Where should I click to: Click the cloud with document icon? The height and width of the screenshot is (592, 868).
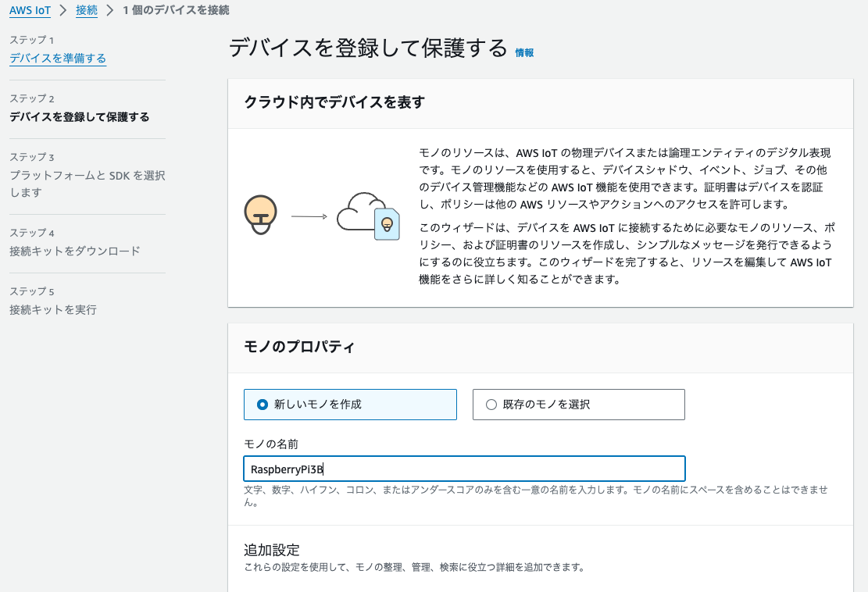click(x=368, y=216)
